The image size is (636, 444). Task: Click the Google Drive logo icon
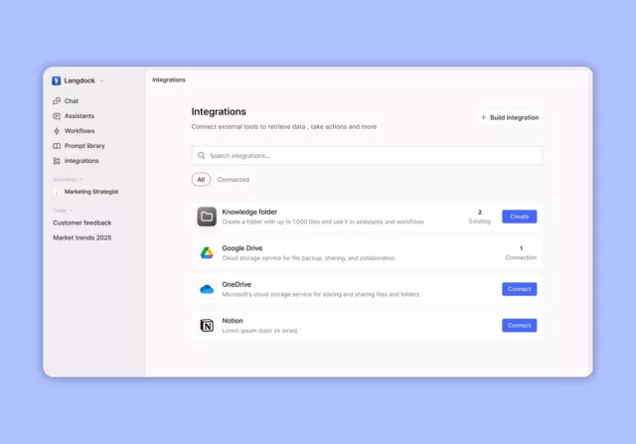pos(207,253)
